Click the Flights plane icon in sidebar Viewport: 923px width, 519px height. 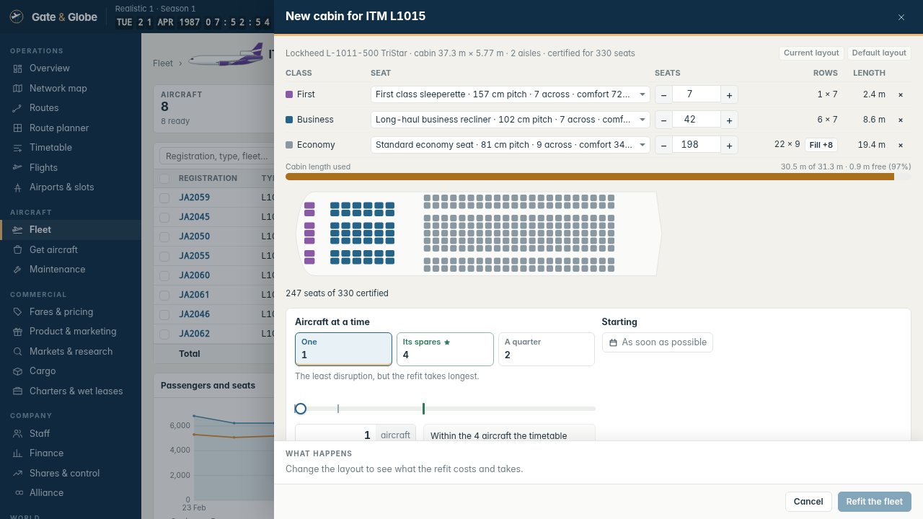[x=17, y=167]
